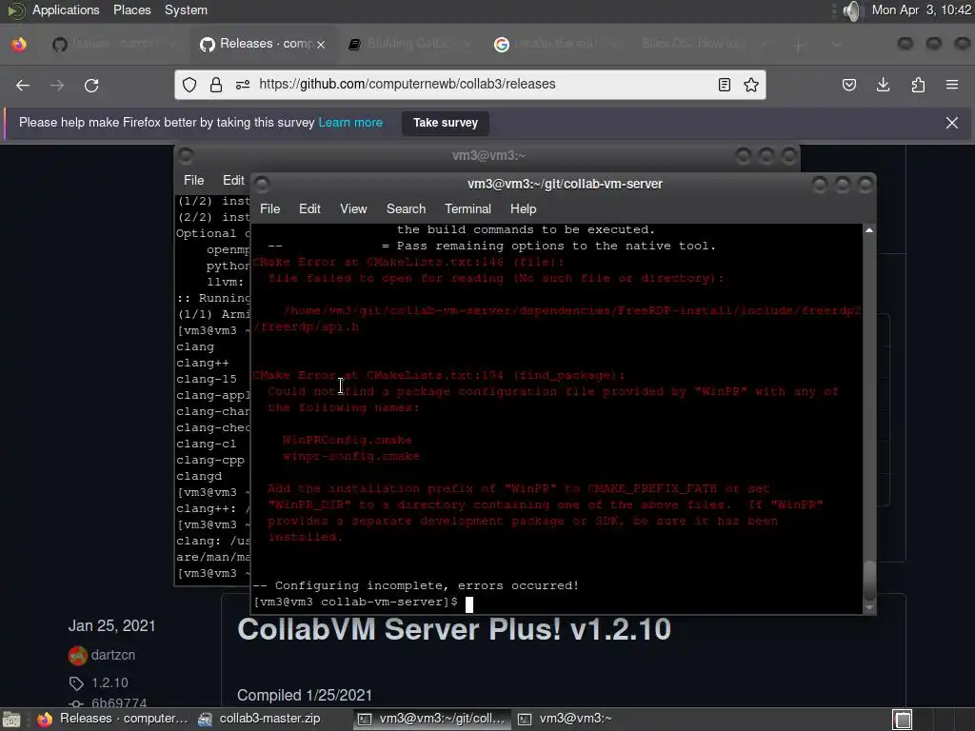Switch to vm3@vm3:~/git/coll... taskbar item

pos(432,719)
